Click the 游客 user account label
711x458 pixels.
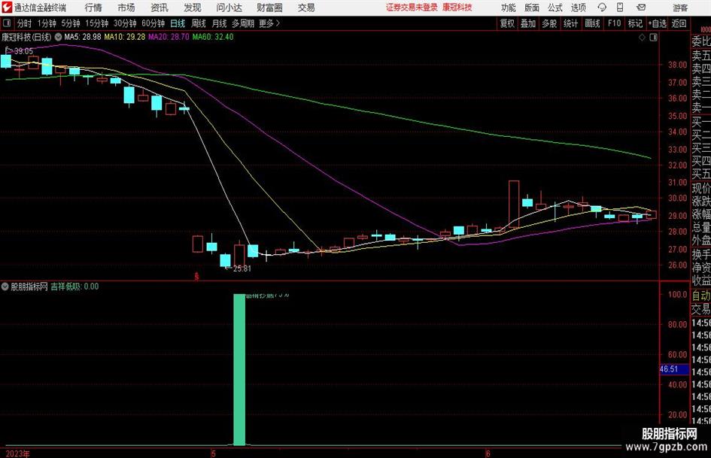coord(680,8)
